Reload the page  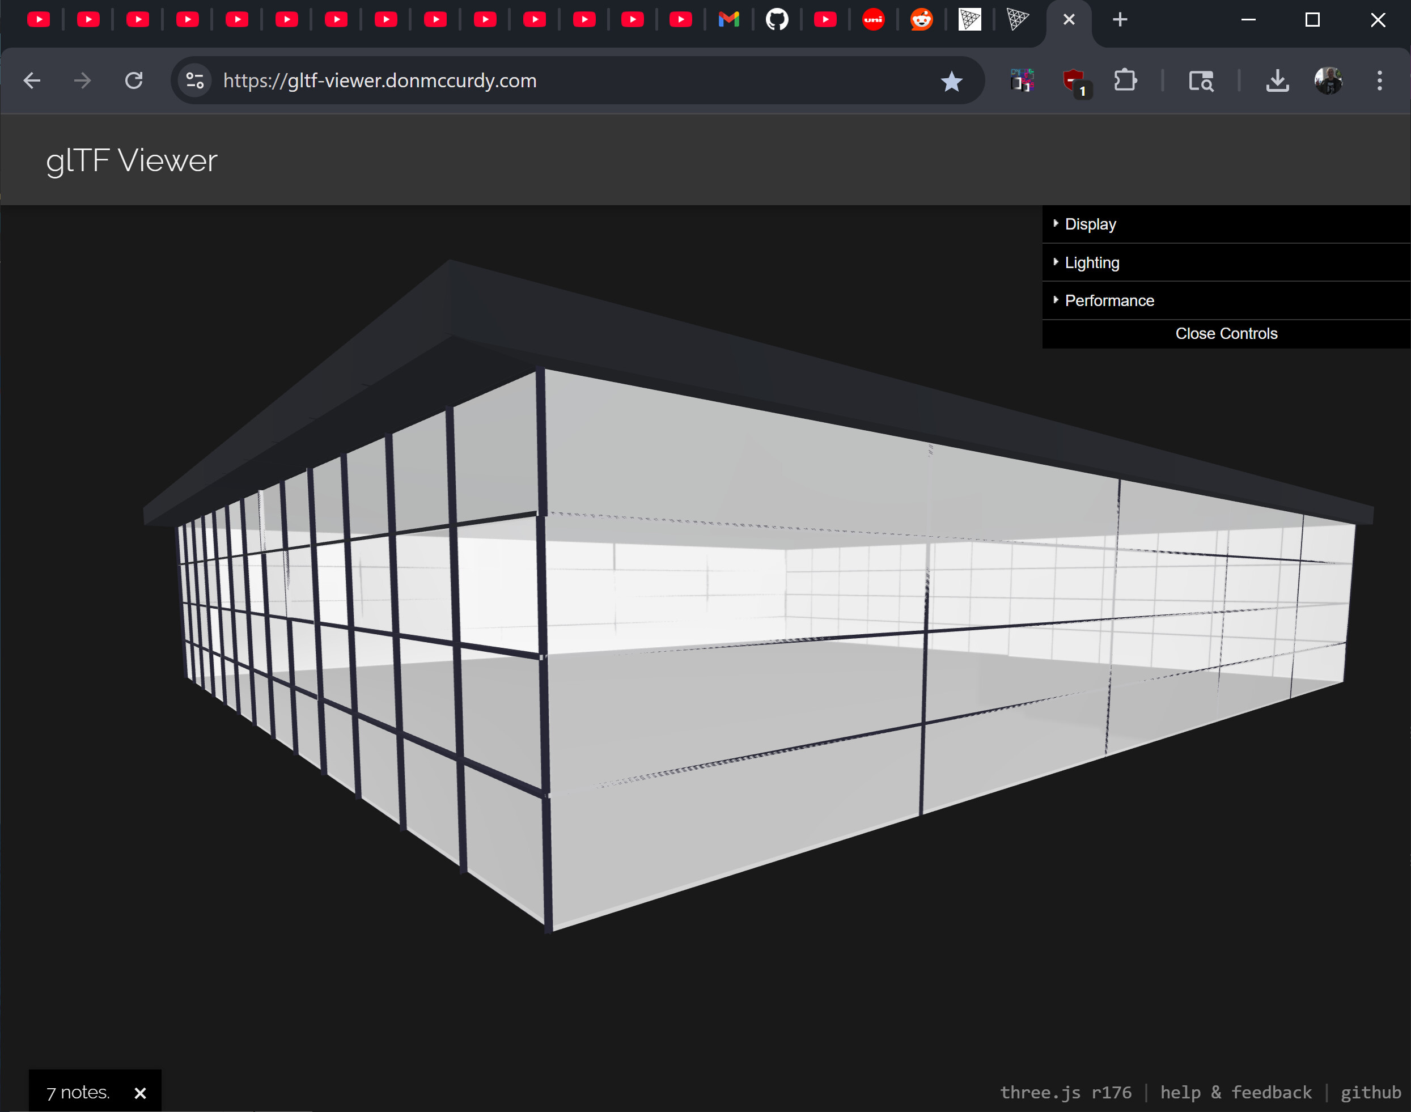click(x=133, y=80)
